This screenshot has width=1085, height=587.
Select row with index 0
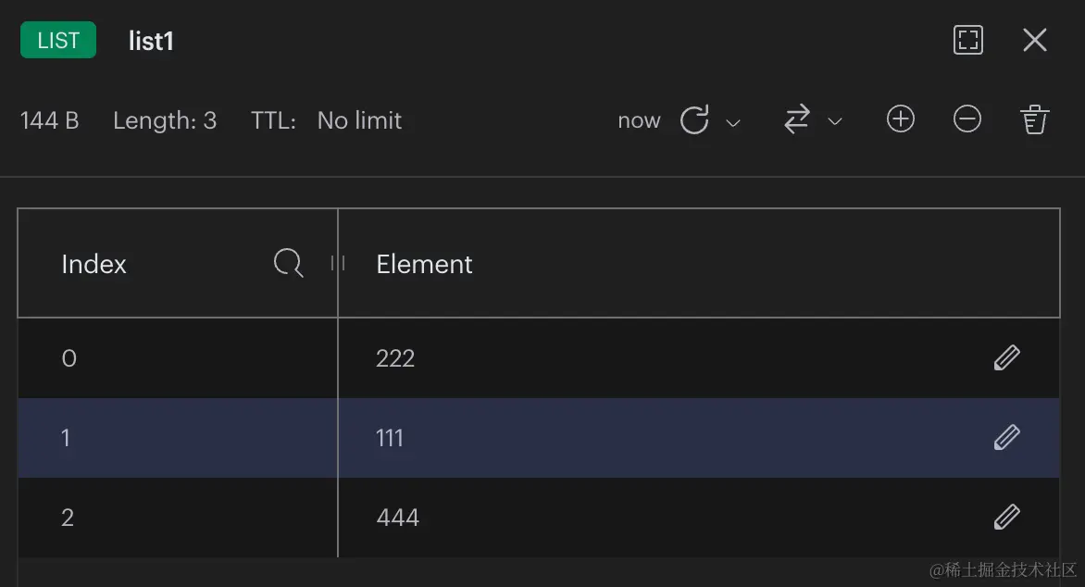pyautogui.click(x=539, y=358)
